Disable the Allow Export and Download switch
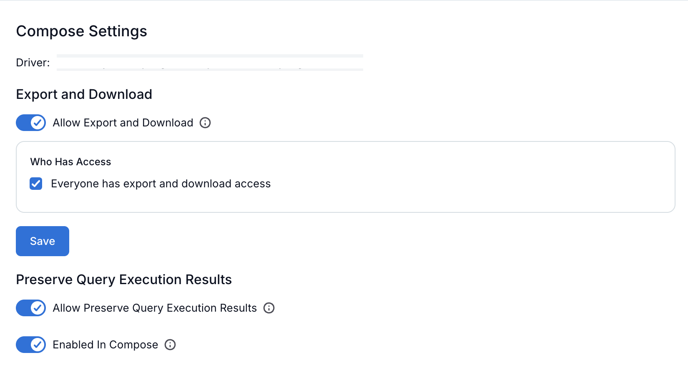This screenshot has width=688, height=373. click(x=31, y=123)
